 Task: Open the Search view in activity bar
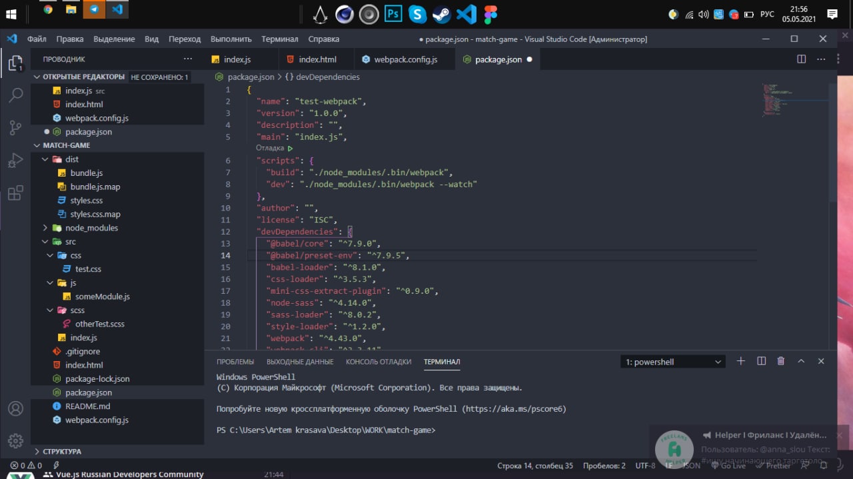15,96
